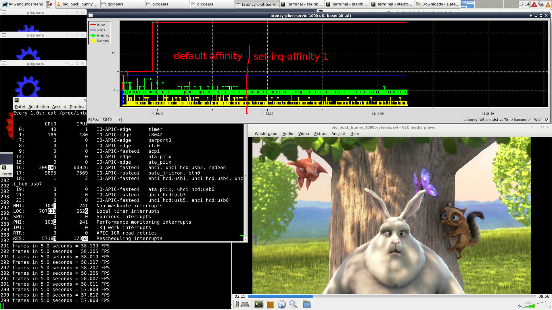Select the first glxgears taskbar entry
This screenshot has width=552, height=310.
point(122,4)
